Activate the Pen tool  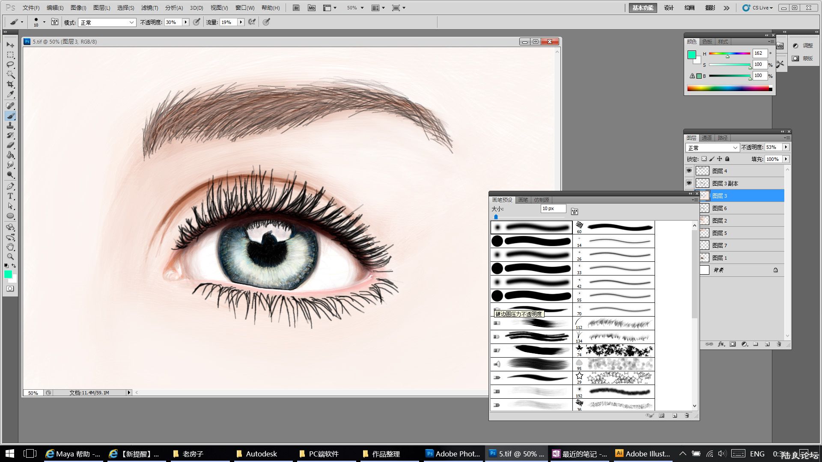10,186
